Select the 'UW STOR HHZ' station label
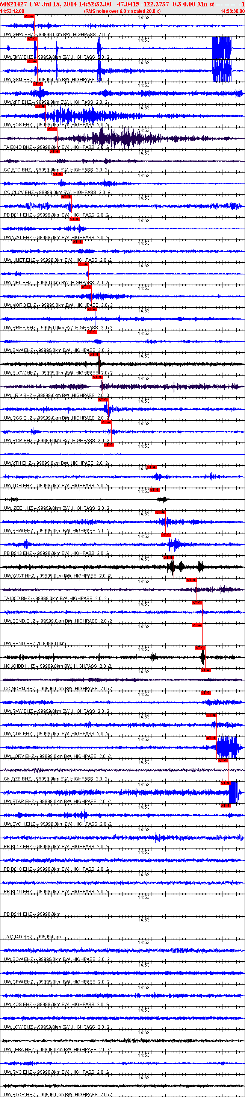The image size is (245, 1097). point(20,1095)
